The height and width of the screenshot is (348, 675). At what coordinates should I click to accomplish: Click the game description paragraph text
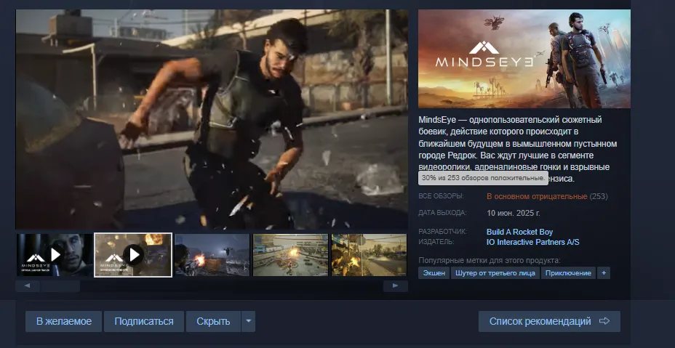tap(518, 149)
